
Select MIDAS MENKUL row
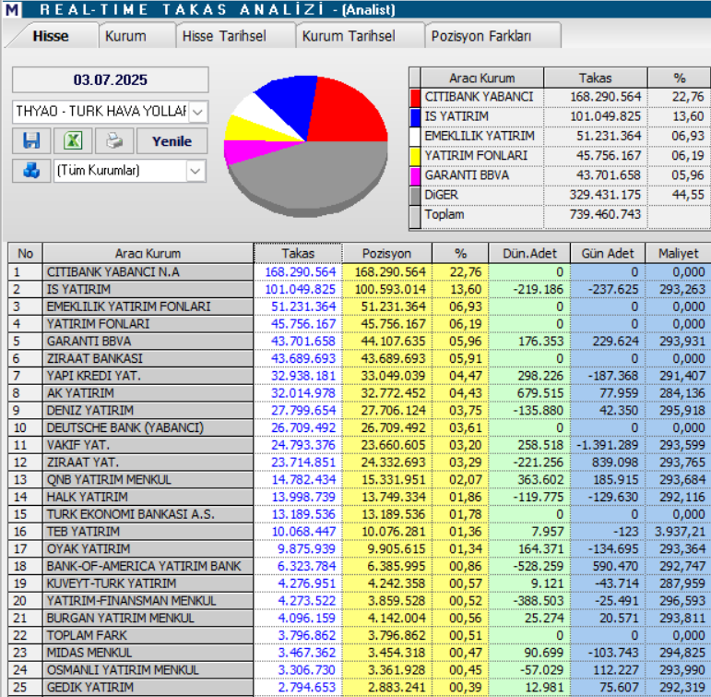tap(360, 652)
